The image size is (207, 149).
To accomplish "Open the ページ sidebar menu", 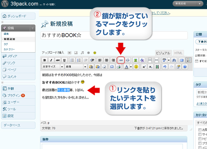I will pos(18,70).
